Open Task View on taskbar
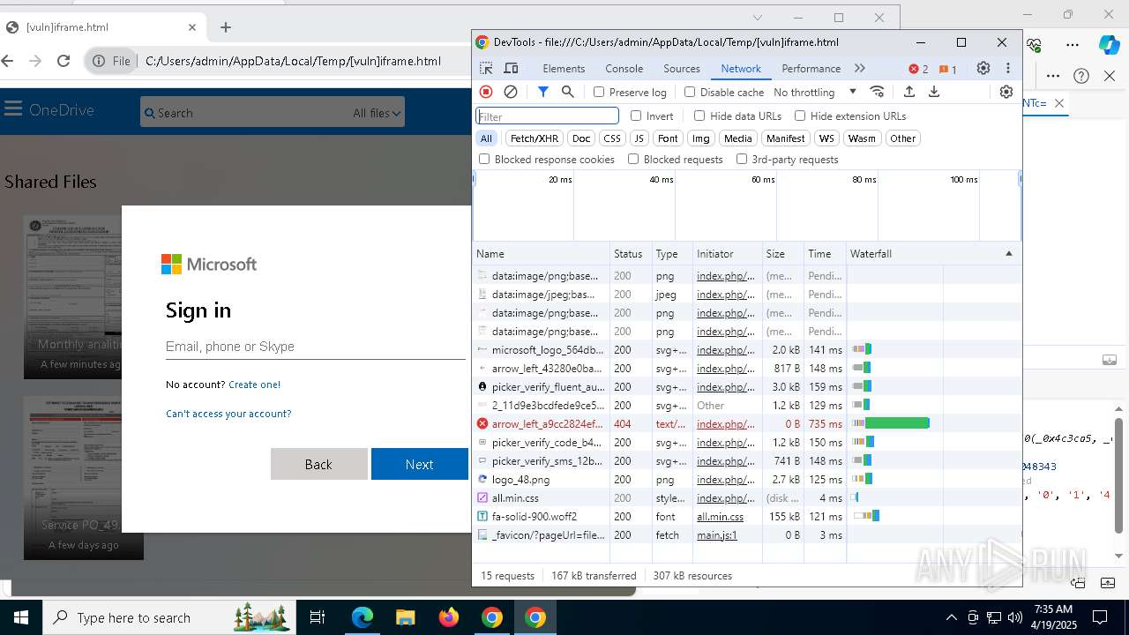The image size is (1129, 635). coord(318,617)
